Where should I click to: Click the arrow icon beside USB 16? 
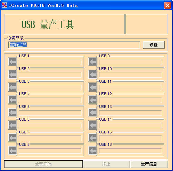coord(93,150)
